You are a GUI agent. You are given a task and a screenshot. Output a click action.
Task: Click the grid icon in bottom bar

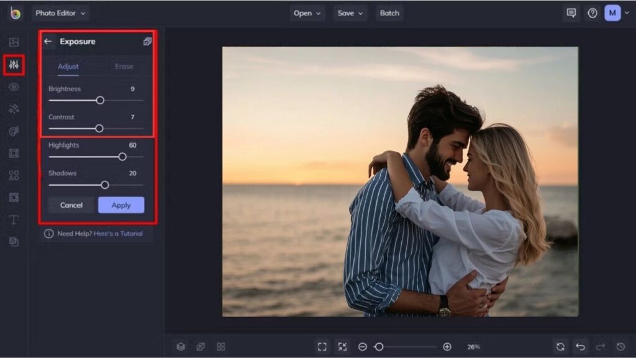pyautogui.click(x=220, y=347)
